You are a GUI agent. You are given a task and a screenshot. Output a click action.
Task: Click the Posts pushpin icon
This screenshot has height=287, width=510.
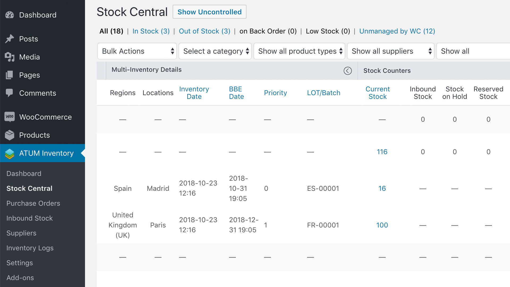point(10,39)
